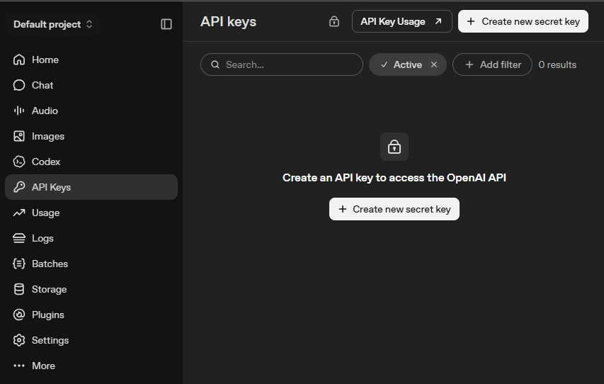Screen dimensions: 604x384
Task: Open the Settings label in sidebar
Action: 50,340
